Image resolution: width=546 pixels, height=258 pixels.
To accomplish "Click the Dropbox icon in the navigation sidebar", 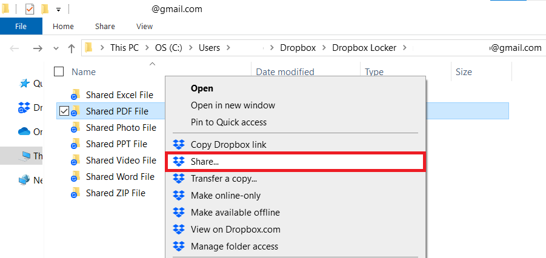I will [24, 108].
